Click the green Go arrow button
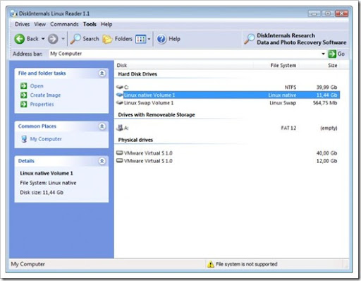 (x=332, y=54)
